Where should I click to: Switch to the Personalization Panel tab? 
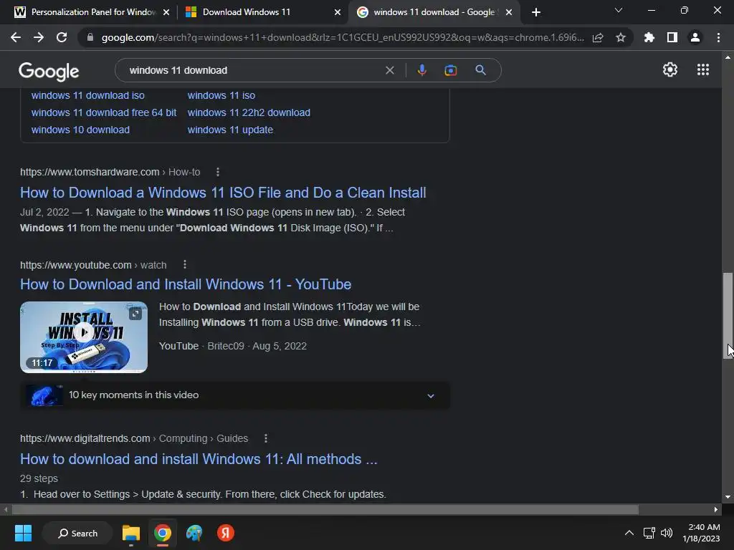[x=92, y=12]
